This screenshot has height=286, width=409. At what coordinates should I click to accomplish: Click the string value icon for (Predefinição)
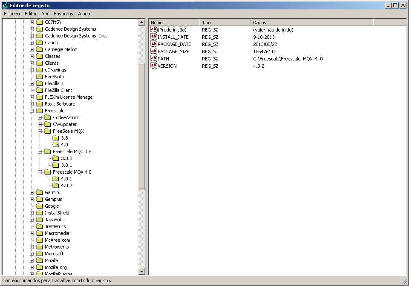click(154, 29)
